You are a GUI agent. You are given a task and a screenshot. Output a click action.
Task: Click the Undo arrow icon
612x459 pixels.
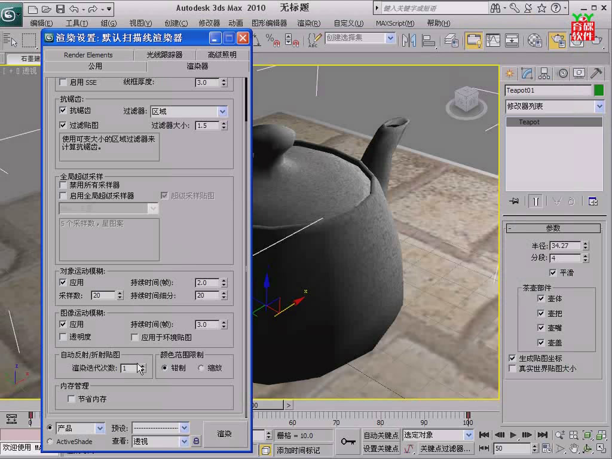point(74,8)
